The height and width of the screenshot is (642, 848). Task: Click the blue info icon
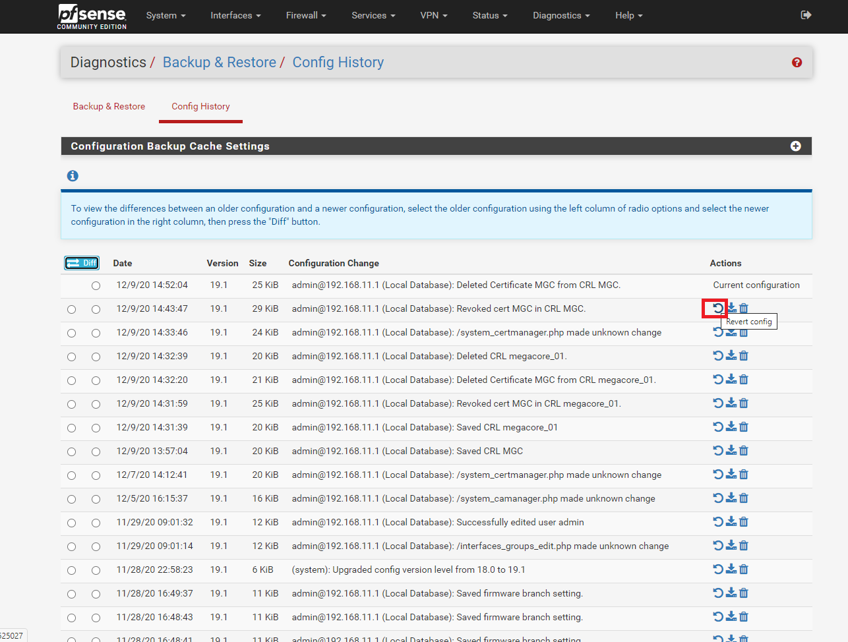tap(73, 175)
